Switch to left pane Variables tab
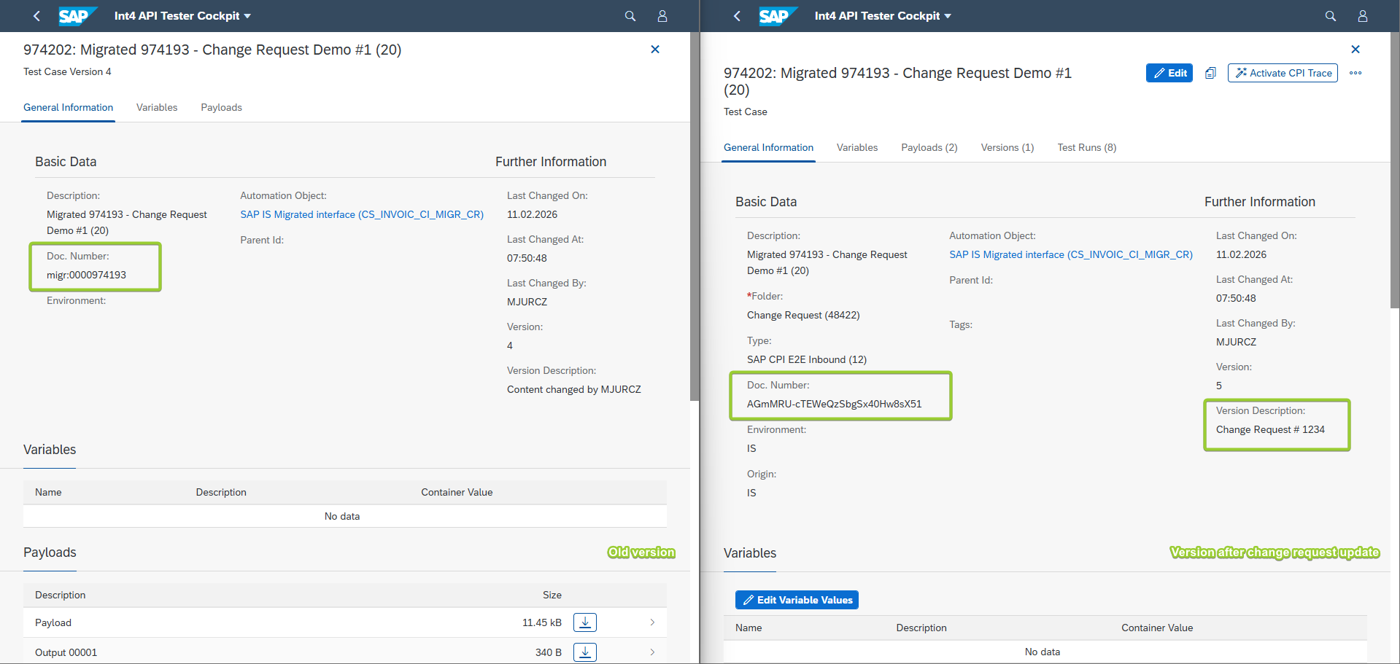Screen dimensions: 1400x664 [x=157, y=107]
